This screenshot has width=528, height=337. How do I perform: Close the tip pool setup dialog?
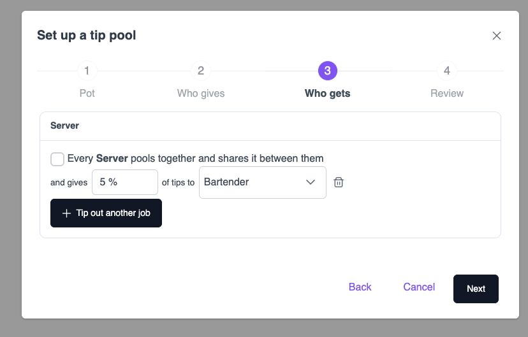click(x=496, y=36)
